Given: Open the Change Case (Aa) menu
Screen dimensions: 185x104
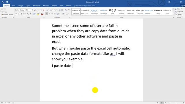Looking at the screenshot, I should [x=39, y=10].
